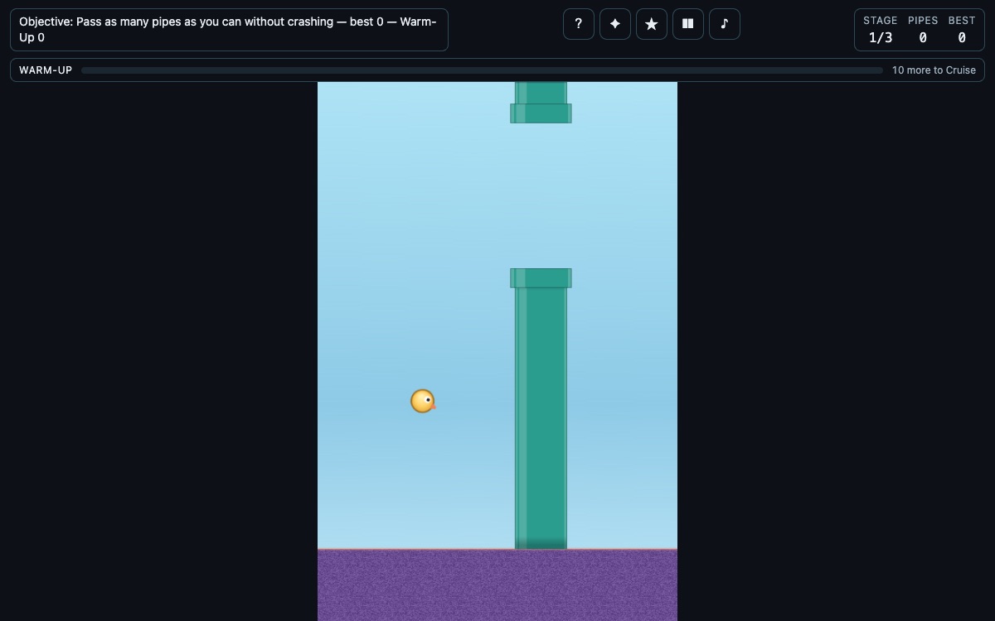Open the help question mark button

579,24
